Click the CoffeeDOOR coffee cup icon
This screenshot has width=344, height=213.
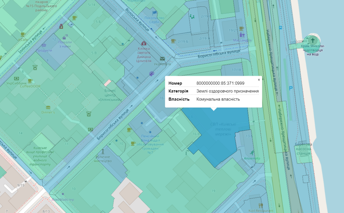(x=30, y=81)
